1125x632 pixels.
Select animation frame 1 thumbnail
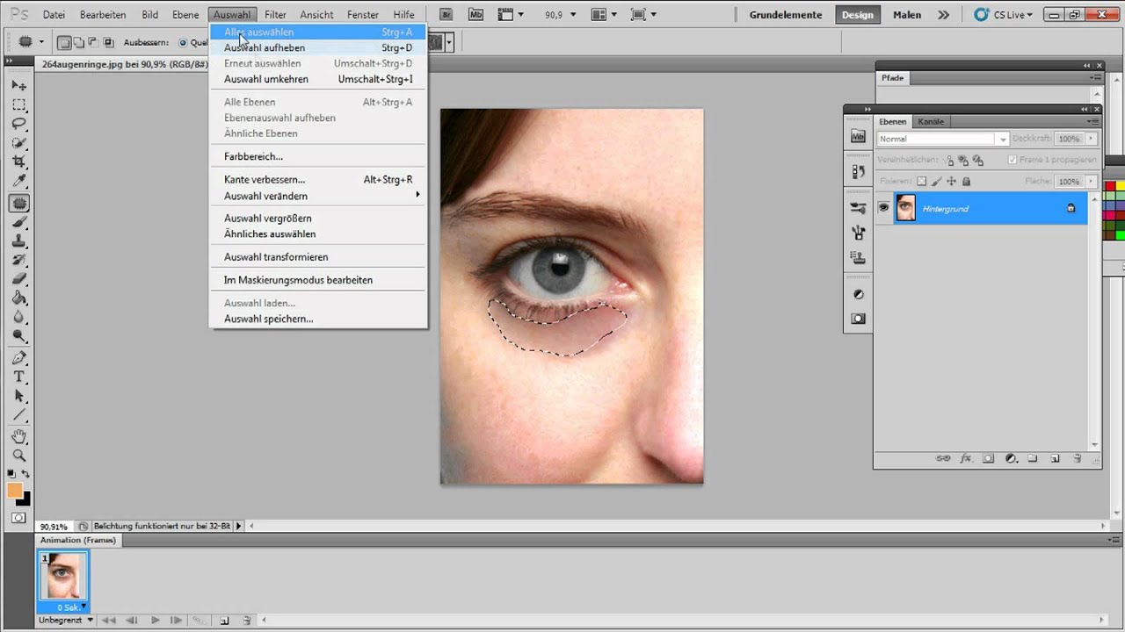pos(63,575)
